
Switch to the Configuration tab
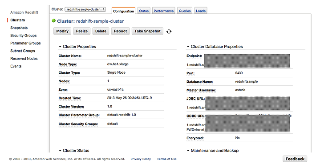pos(124,11)
